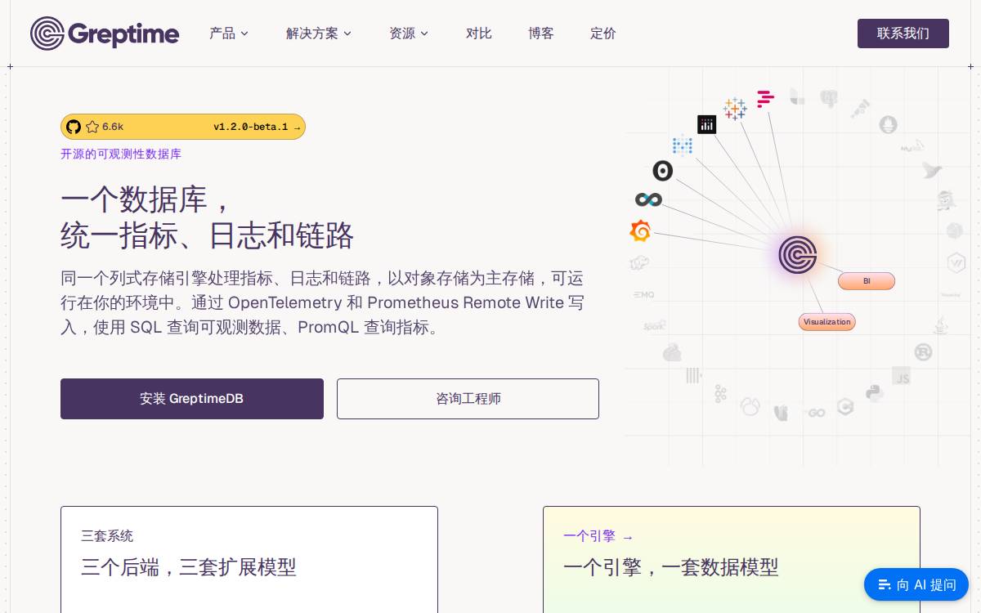Screen dimensions: 981x613
Task: Click the star icon beside 6.6k
Action: pyautogui.click(x=92, y=127)
